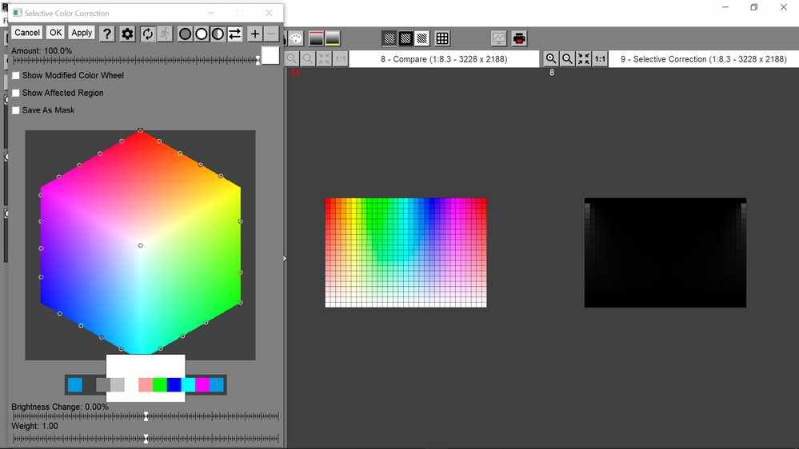Click the printer icon in main toolbar
Viewport: 799px width, 449px height.
(x=519, y=38)
